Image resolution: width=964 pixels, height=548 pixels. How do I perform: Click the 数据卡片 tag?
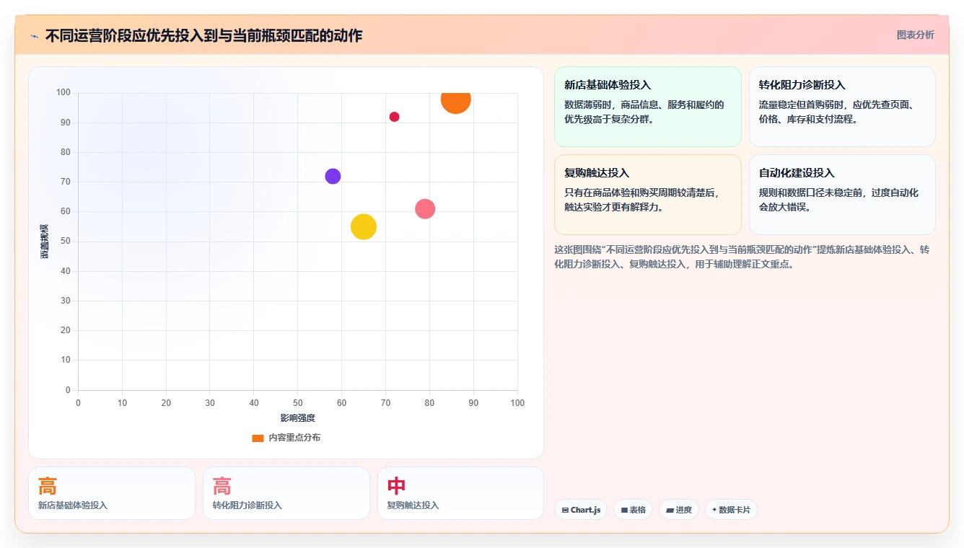tap(731, 510)
